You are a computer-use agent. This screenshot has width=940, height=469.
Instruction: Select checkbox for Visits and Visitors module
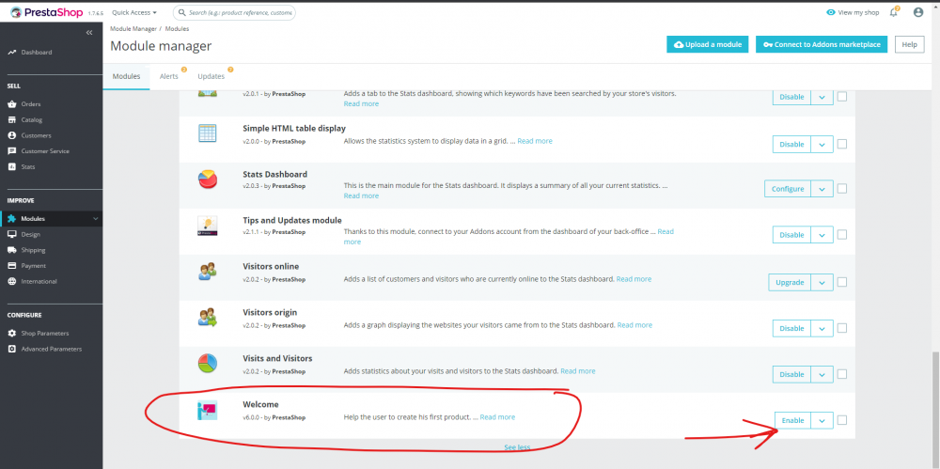pyautogui.click(x=842, y=374)
